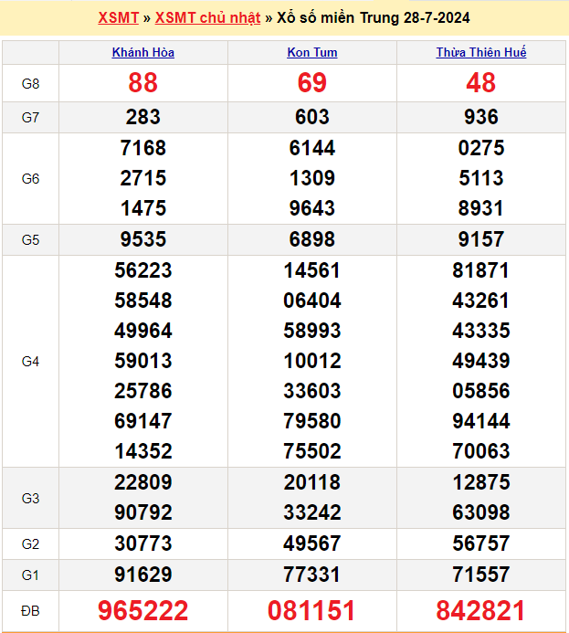Select Khánh Hòa special prize 965222
Screen dimensions: 569x633
point(143,610)
